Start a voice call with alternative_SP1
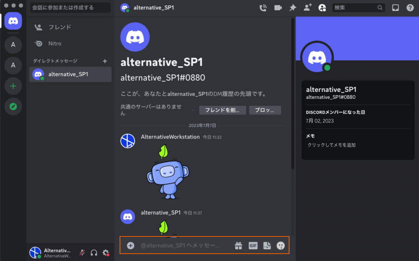Image resolution: width=419 pixels, height=261 pixels. tap(263, 8)
